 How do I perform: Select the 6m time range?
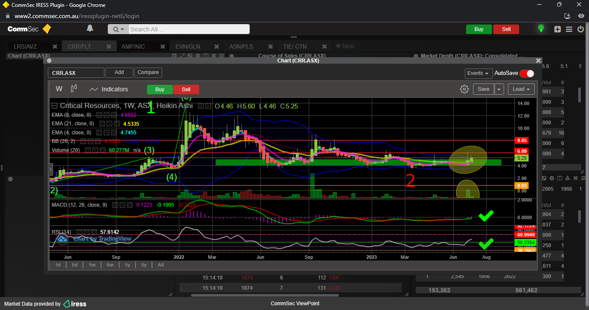click(110, 265)
